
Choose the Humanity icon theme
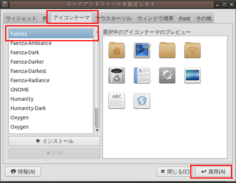pyautogui.click(x=51, y=99)
